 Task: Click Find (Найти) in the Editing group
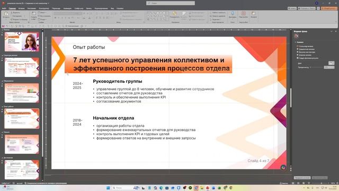point(218,13)
